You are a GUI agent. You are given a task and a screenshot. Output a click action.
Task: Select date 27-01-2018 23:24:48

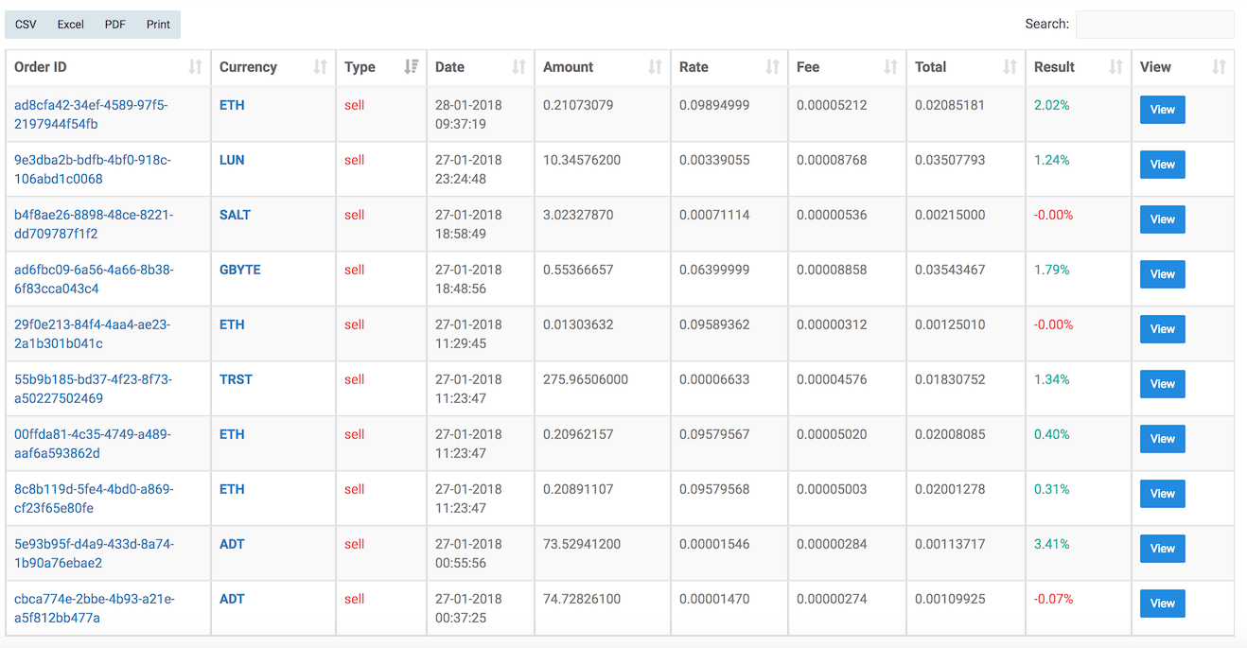click(468, 169)
